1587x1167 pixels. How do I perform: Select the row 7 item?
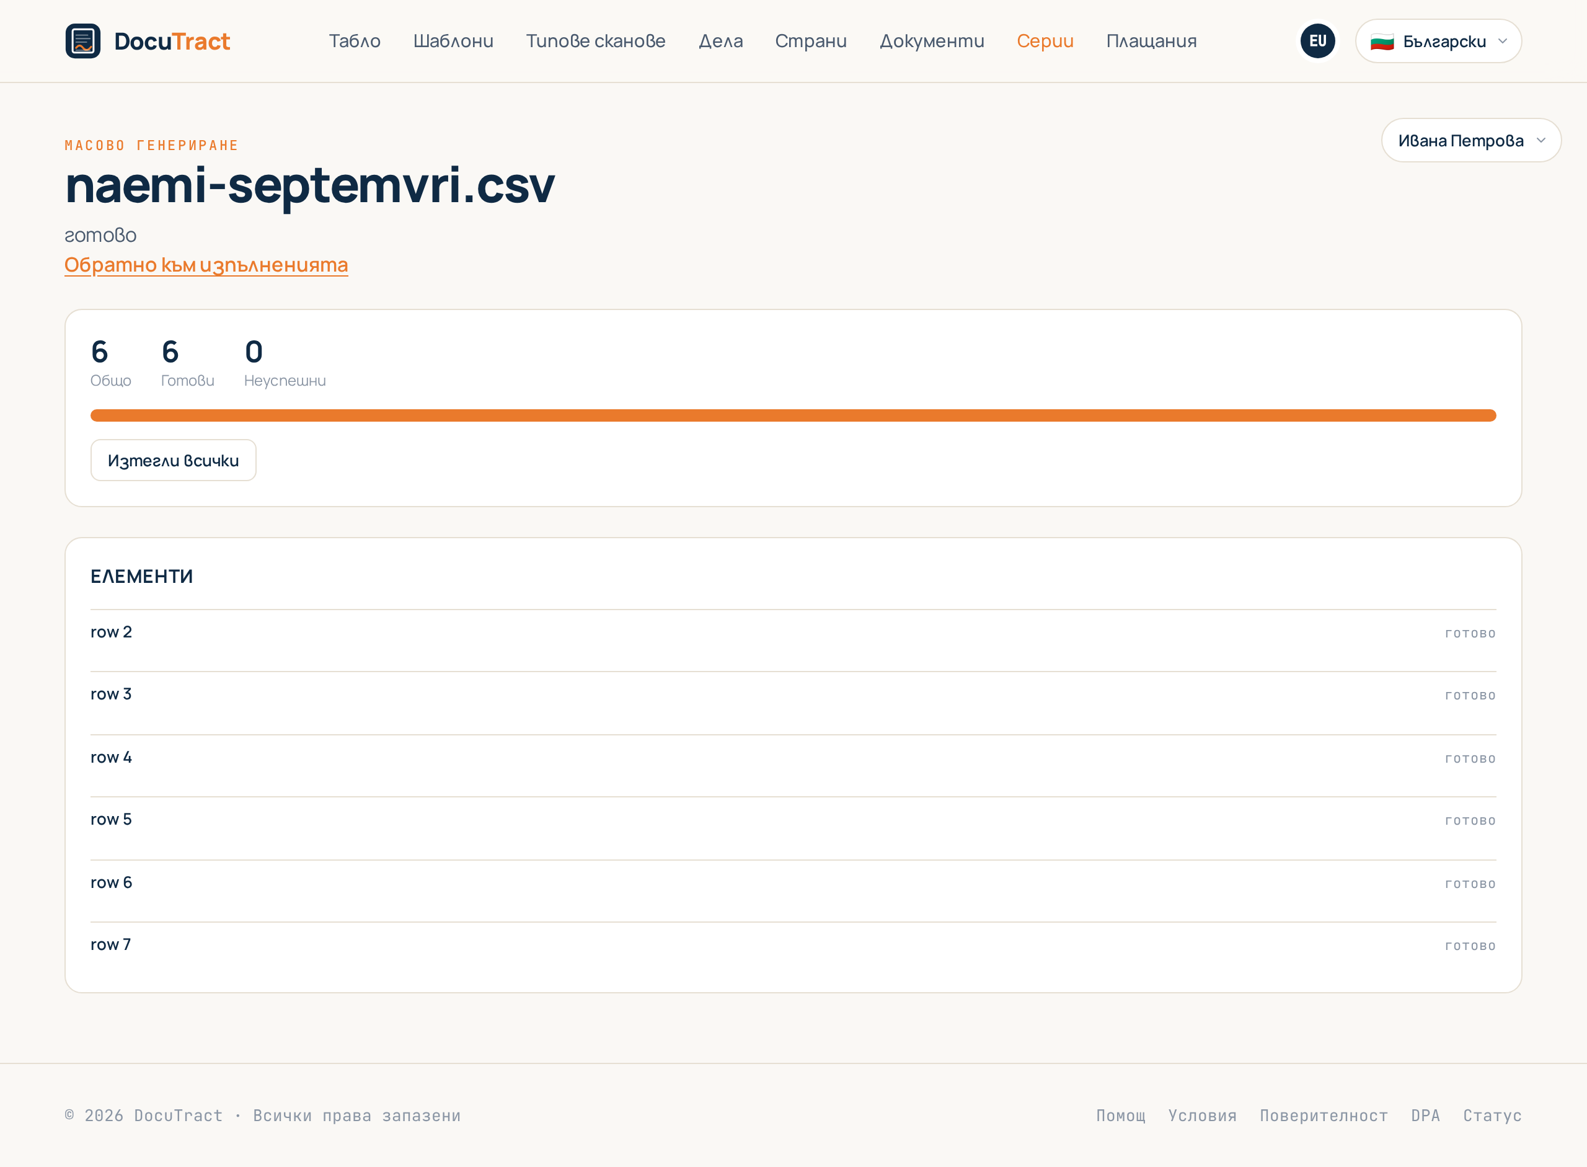[x=793, y=946]
